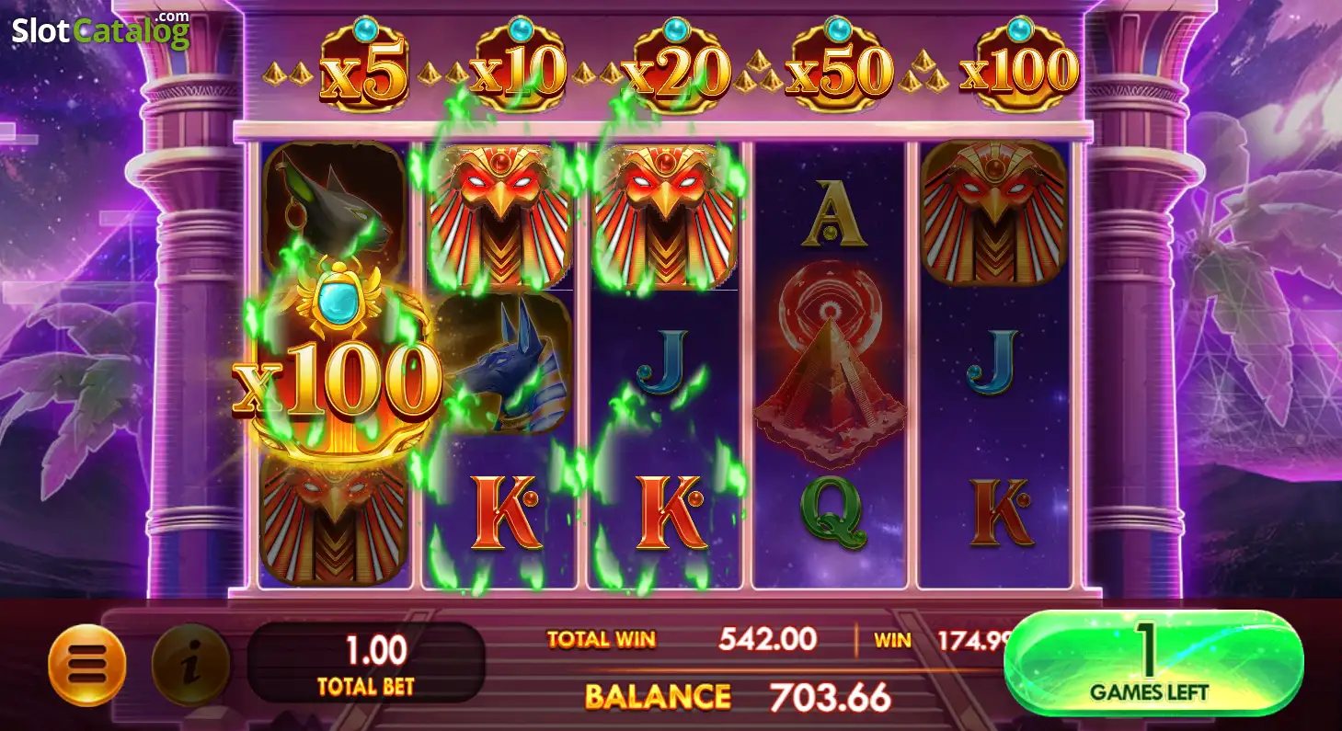Viewport: 1342px width, 731px height.
Task: Select the x5 multiplier badge
Action: point(363,66)
